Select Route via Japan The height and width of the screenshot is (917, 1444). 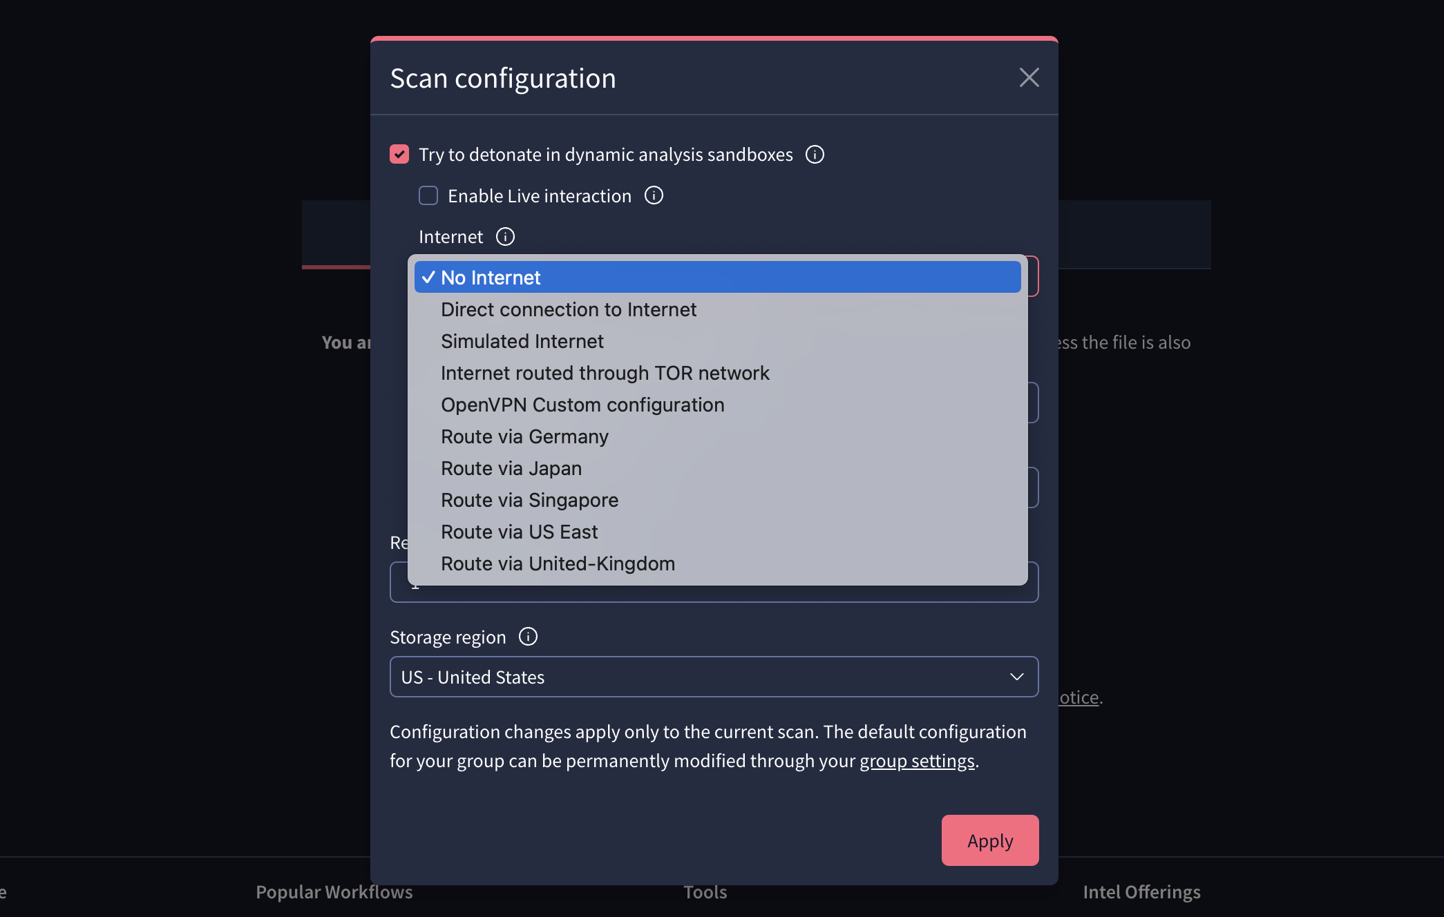(511, 468)
